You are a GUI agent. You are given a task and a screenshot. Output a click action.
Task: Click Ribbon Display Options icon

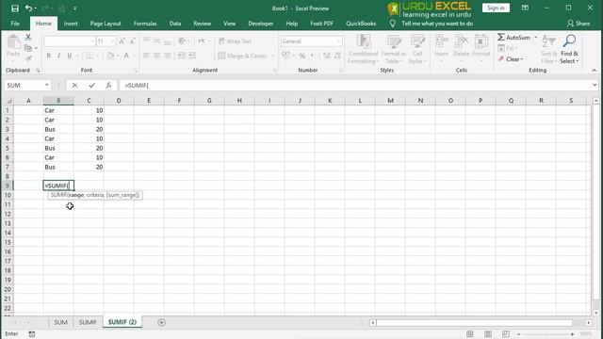click(525, 8)
